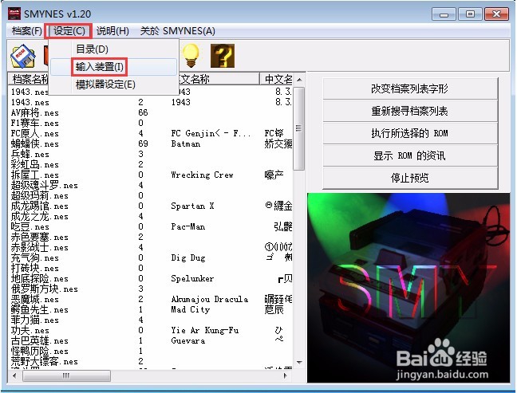
Task: Click the 显示 ROM 的资讯 button
Action: (x=410, y=155)
